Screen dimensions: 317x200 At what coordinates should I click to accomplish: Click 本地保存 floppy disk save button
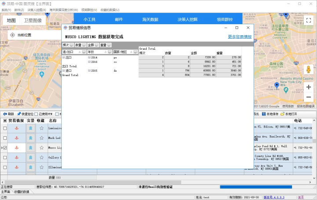pos(270,114)
